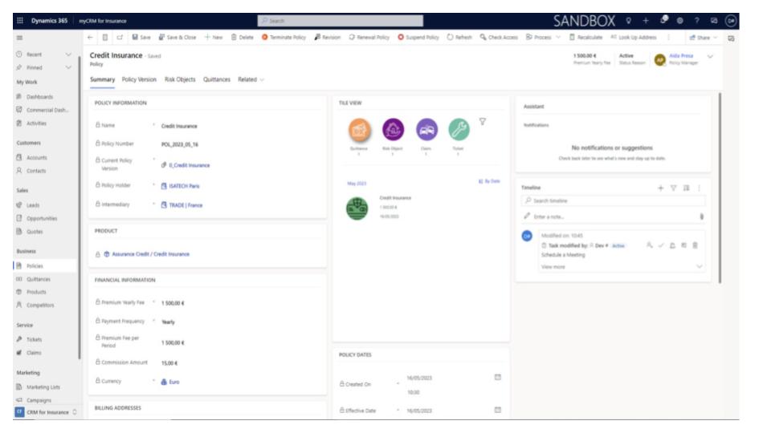Click the plus quick create icon in header
The width and height of the screenshot is (771, 433).
point(646,21)
